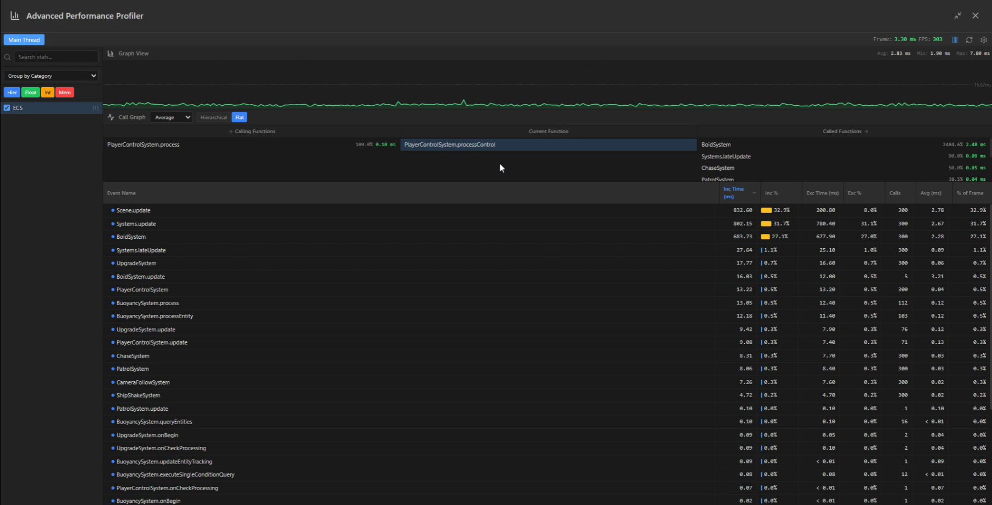Select the Flat call graph tab
Screen dimensions: 992x505
[x=240, y=117]
